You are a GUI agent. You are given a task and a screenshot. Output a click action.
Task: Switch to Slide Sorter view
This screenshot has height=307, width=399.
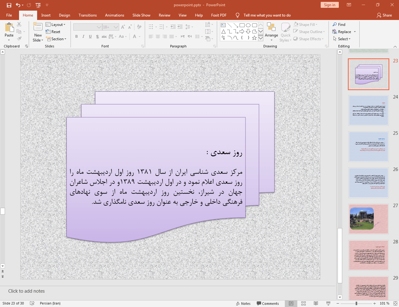tap(304, 303)
